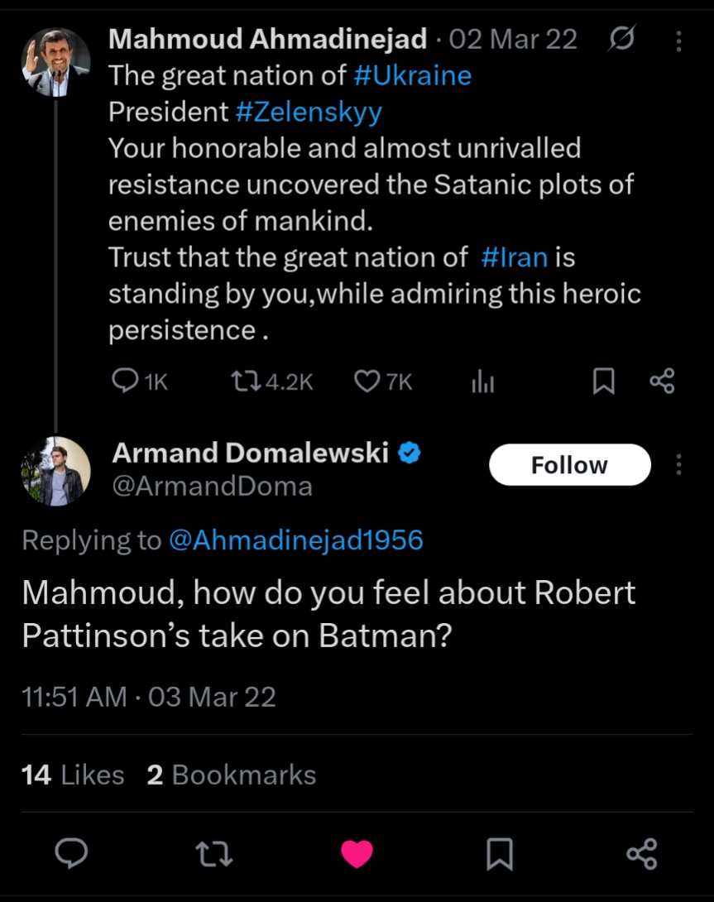Share Ahmadinejad's tweet
The image size is (714, 902).
tap(662, 381)
